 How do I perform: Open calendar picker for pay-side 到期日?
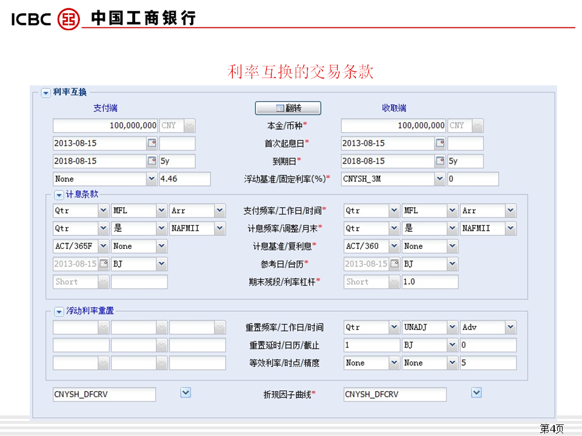point(152,161)
